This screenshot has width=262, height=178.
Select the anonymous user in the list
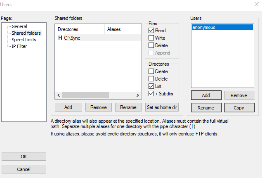222,27
